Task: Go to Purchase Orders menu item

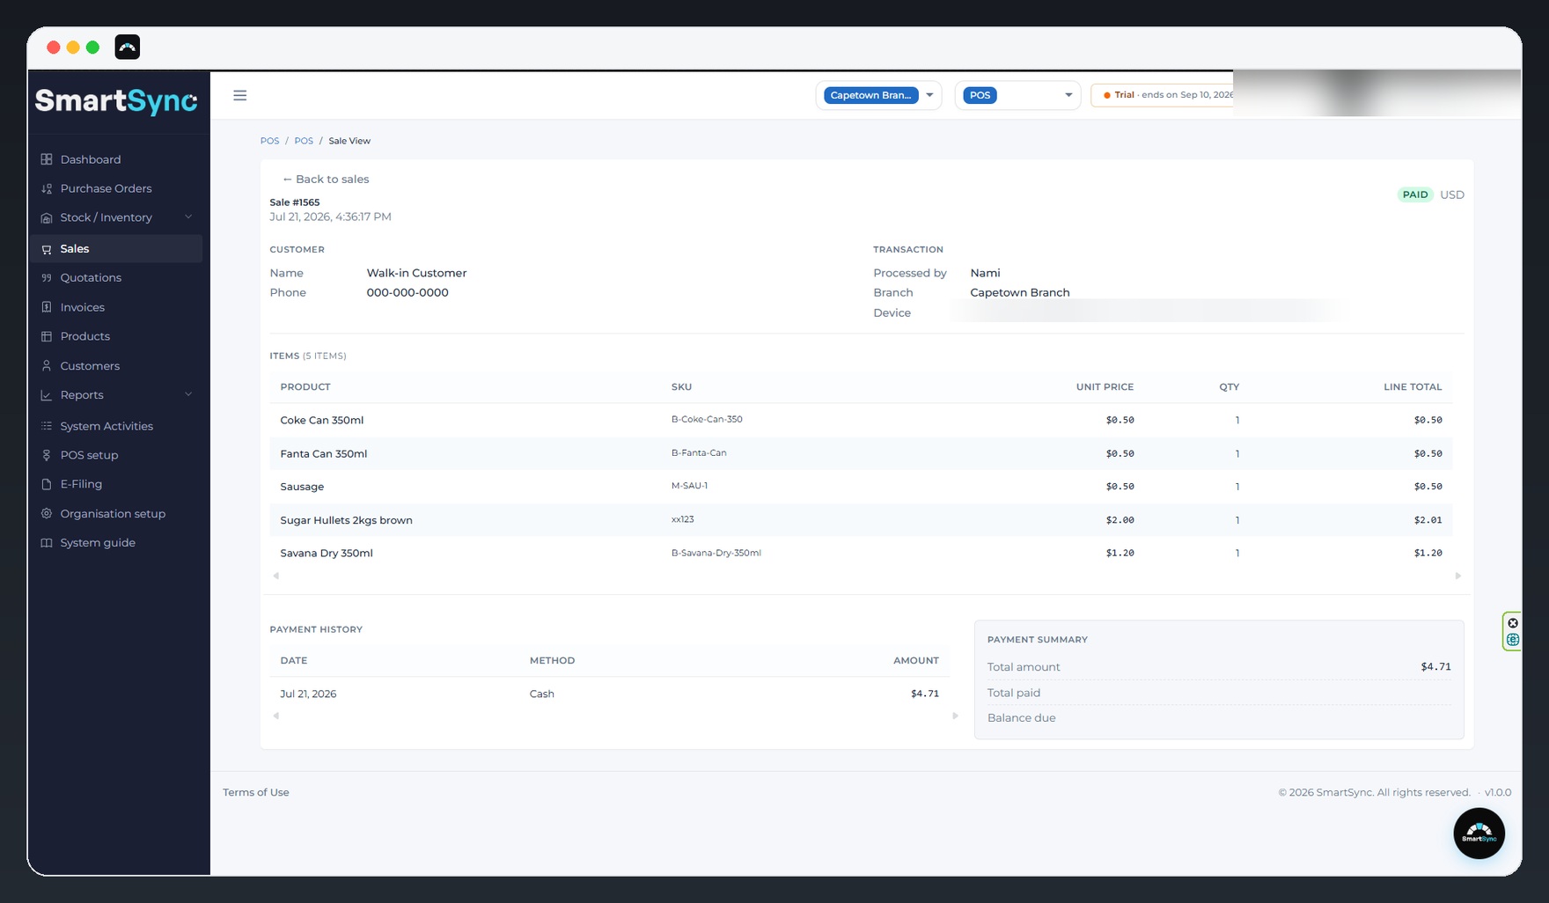Action: coord(106,188)
